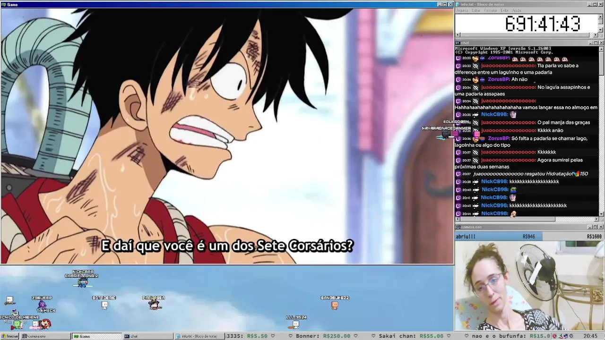Click the taskbar clock showing 20:45

pos(590,336)
